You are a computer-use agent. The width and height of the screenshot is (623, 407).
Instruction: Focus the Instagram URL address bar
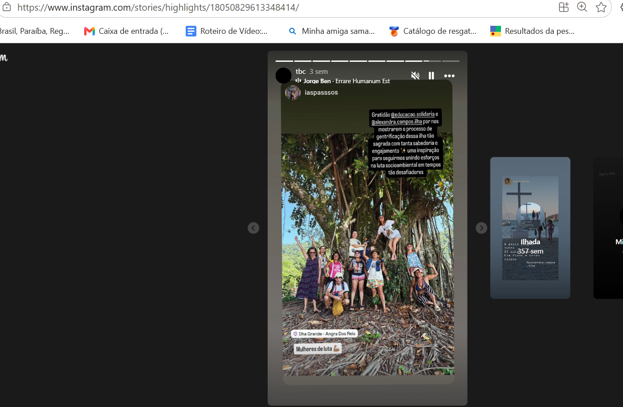click(x=158, y=8)
